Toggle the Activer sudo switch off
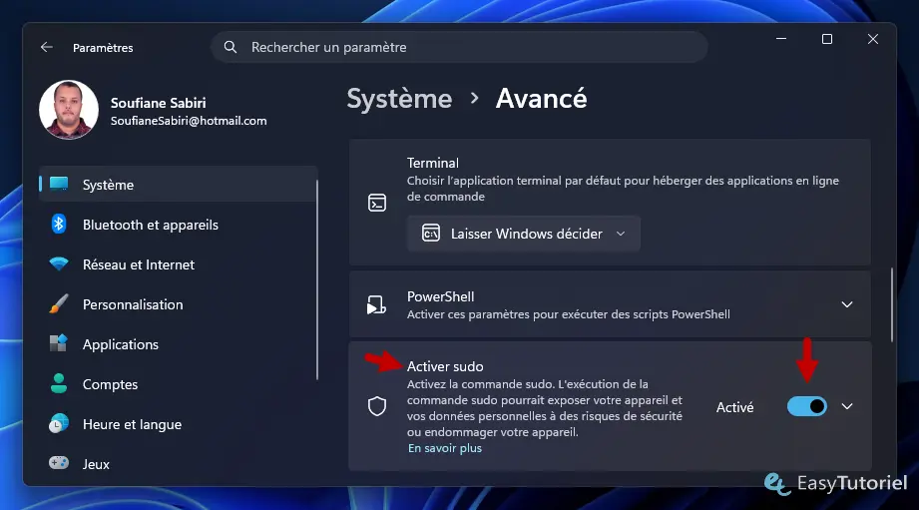This screenshot has width=919, height=510. (x=807, y=406)
